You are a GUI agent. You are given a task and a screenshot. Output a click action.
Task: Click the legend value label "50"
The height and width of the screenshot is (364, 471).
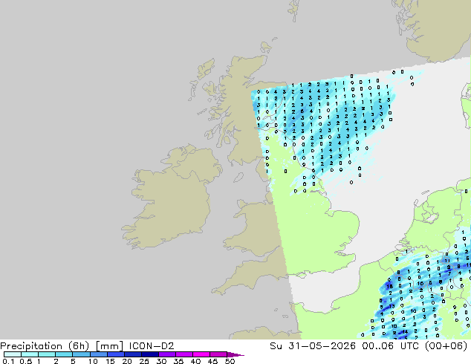pyautogui.click(x=230, y=361)
